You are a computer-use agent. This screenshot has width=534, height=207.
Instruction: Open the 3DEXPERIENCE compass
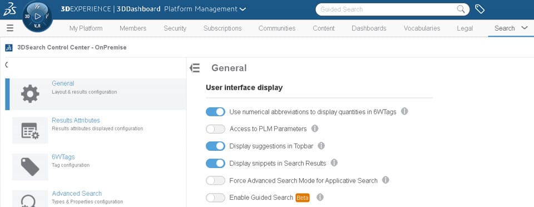pyautogui.click(x=37, y=16)
